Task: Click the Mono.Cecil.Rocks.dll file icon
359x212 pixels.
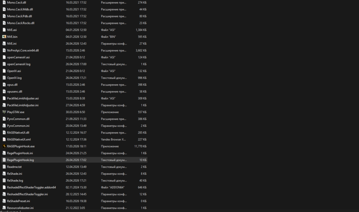Action: (x=4, y=23)
